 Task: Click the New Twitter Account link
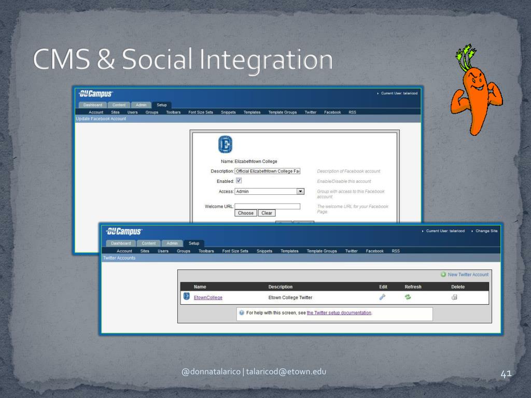468,275
